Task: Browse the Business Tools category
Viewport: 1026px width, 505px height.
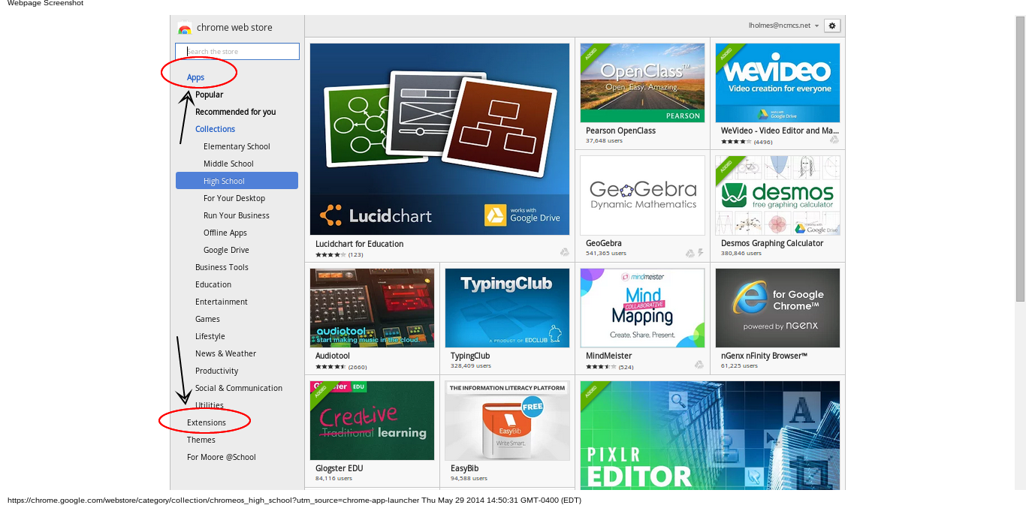Action: coord(222,267)
